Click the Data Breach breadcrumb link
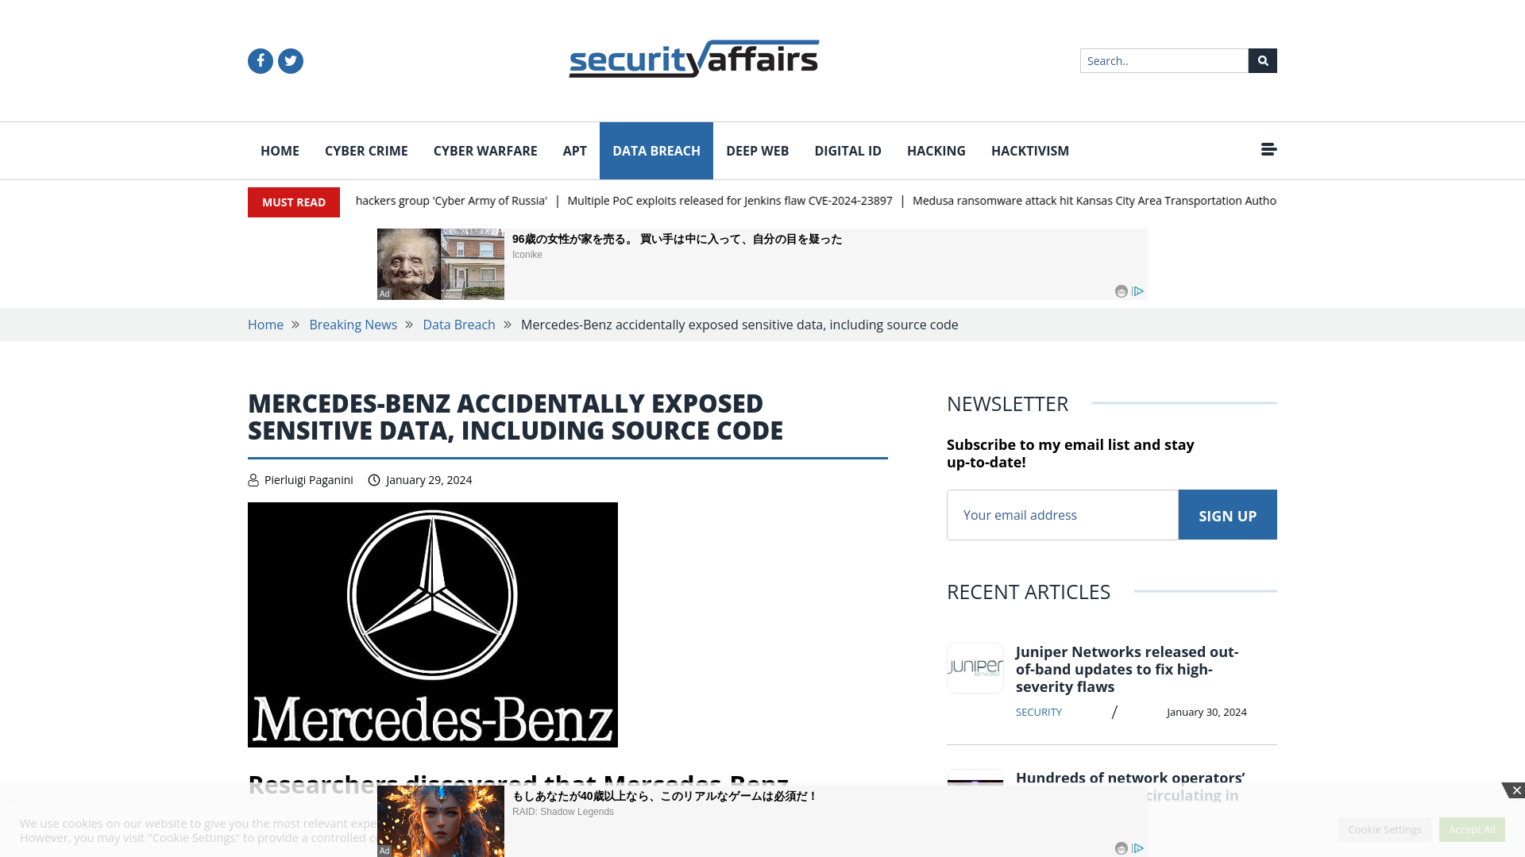 point(459,325)
